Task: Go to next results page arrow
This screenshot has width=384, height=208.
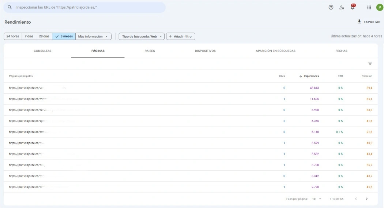Action: [366, 199]
